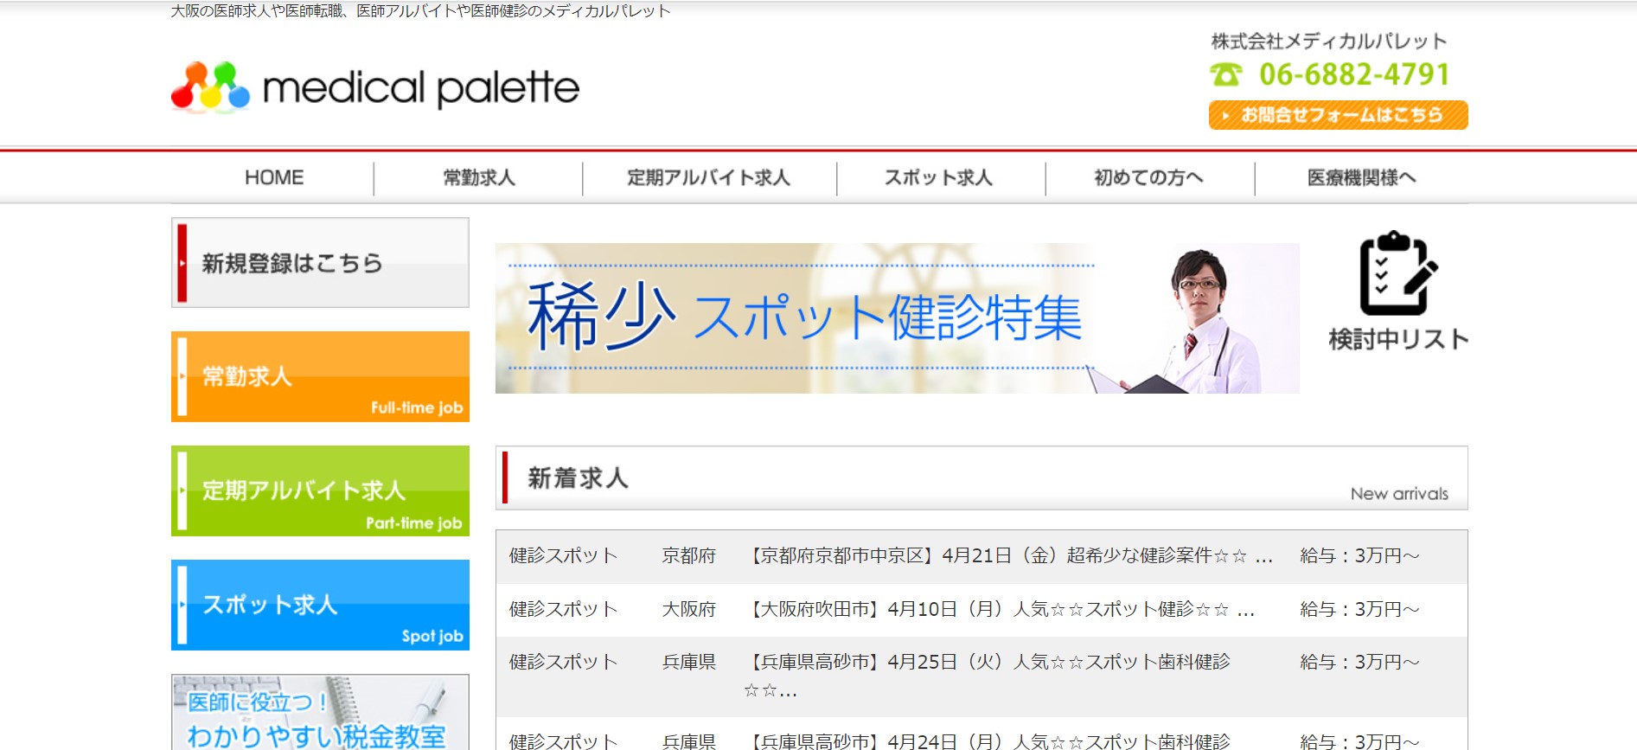Open the 医療機関様へ menu item
Viewport: 1637px width, 750px height.
[1361, 177]
